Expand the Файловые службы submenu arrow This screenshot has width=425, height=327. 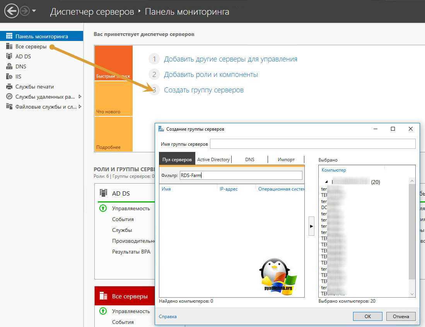(80, 107)
